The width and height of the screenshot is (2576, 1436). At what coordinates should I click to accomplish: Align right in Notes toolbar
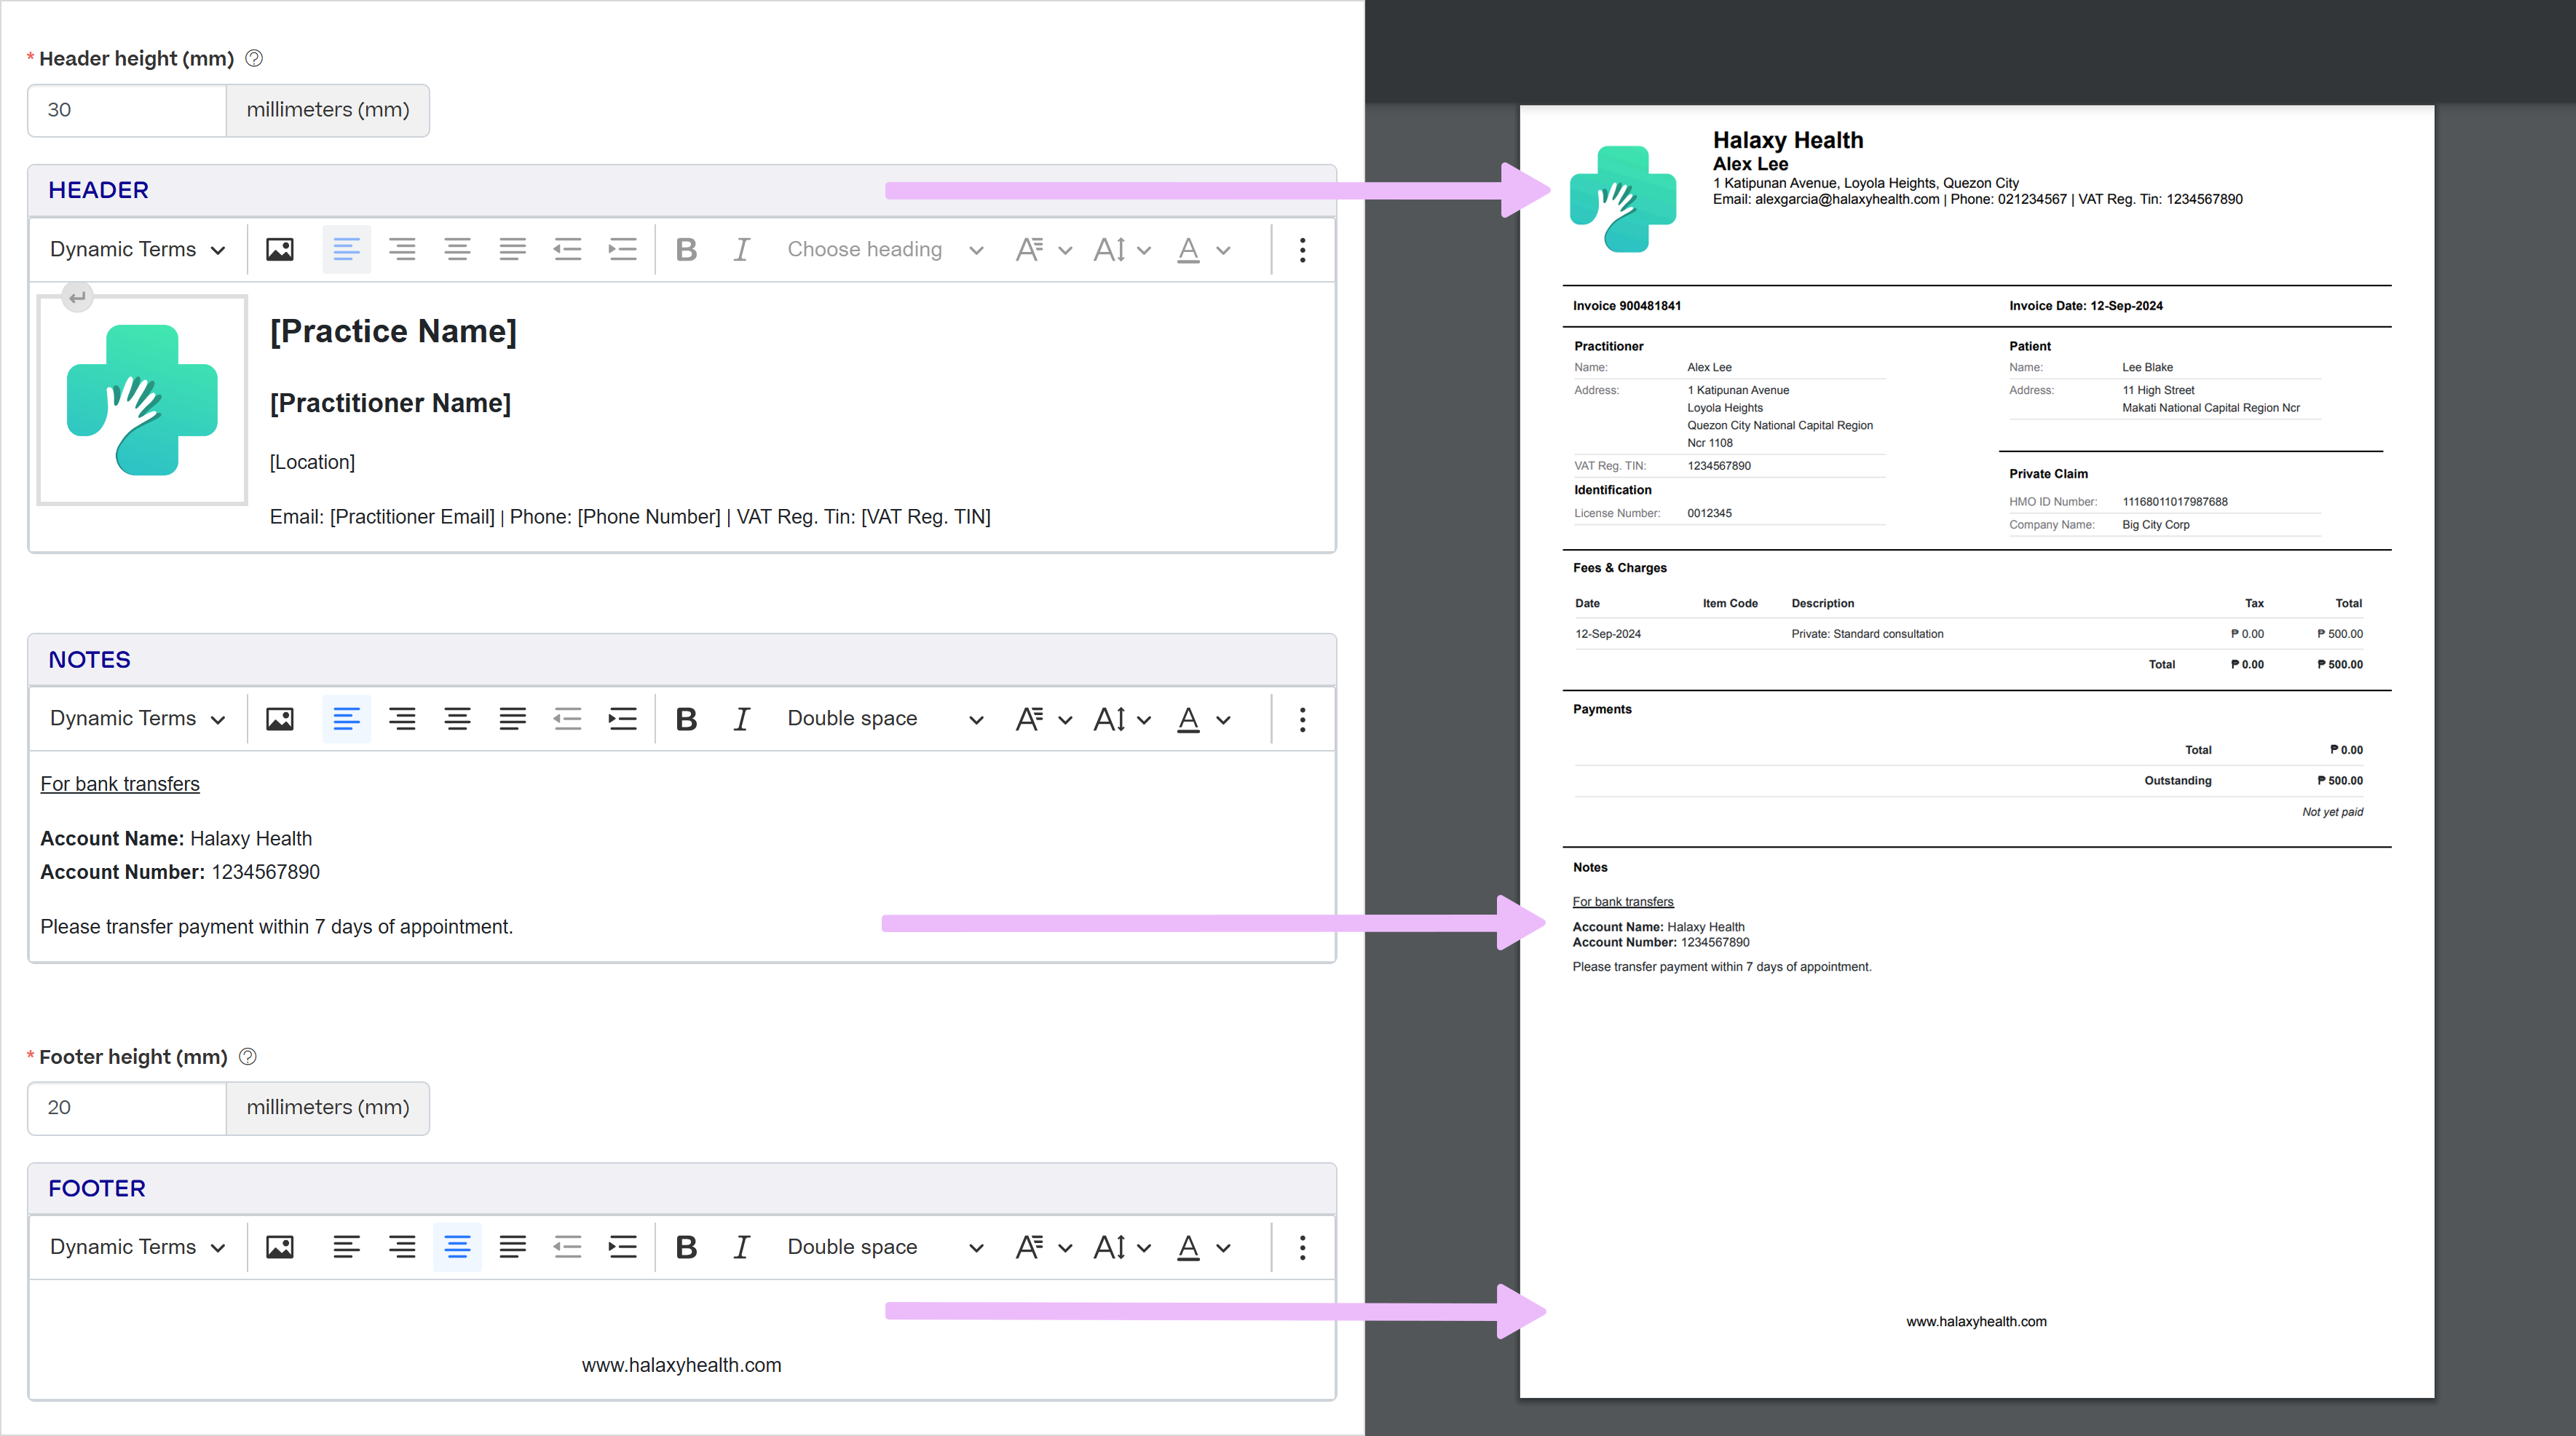coord(402,719)
